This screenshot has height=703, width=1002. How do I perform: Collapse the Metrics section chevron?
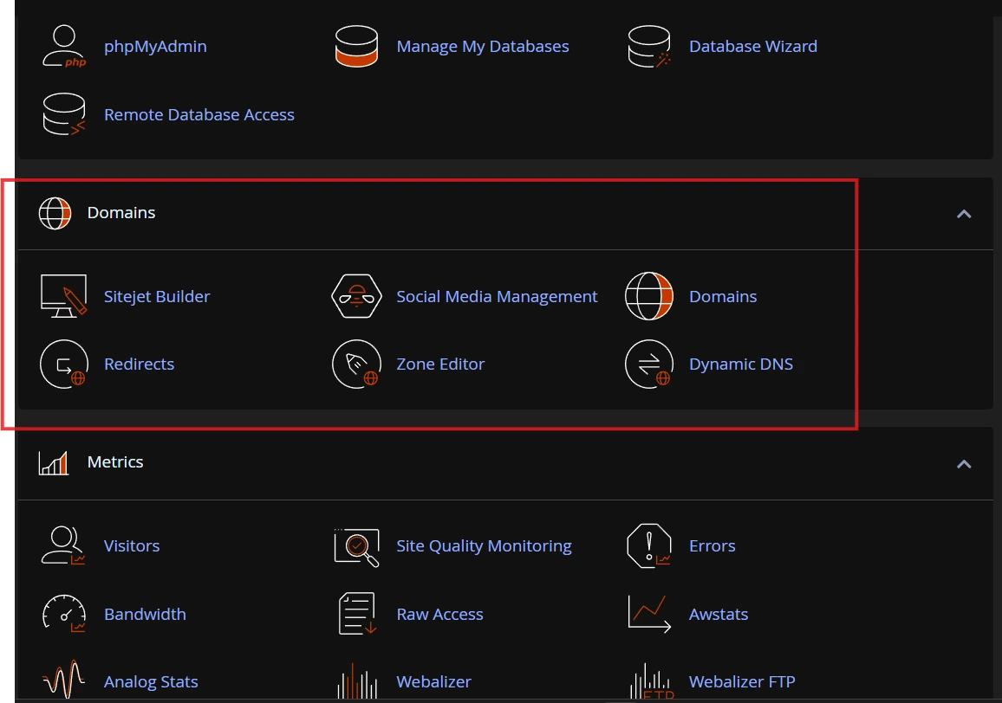click(x=964, y=464)
